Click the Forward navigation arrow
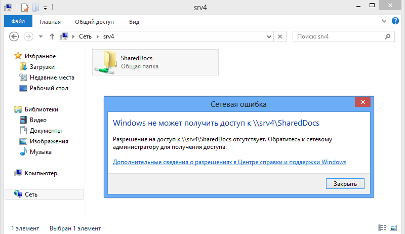Image resolution: width=405 pixels, height=234 pixels. [28, 36]
